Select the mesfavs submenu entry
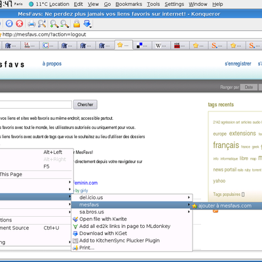Viewport: 262px width, 262px height. [132, 205]
